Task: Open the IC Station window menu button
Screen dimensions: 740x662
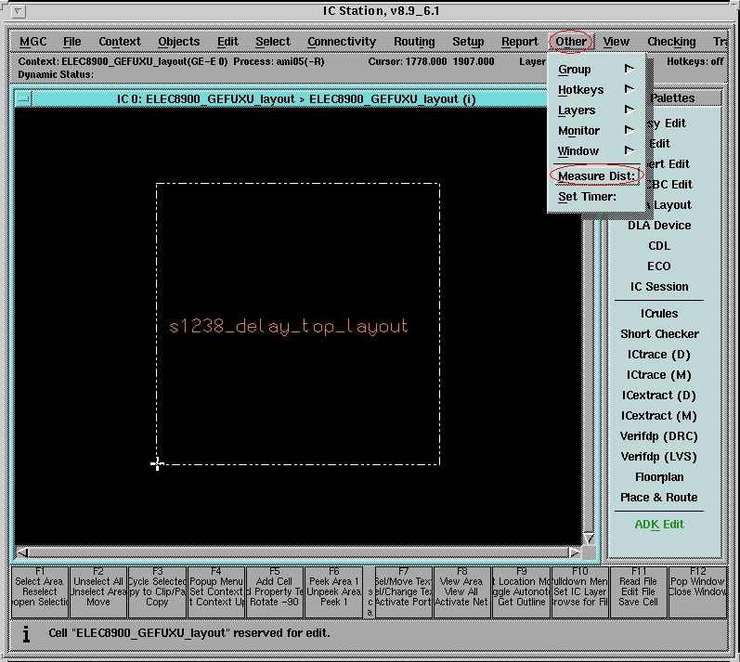Action: pos(20,11)
